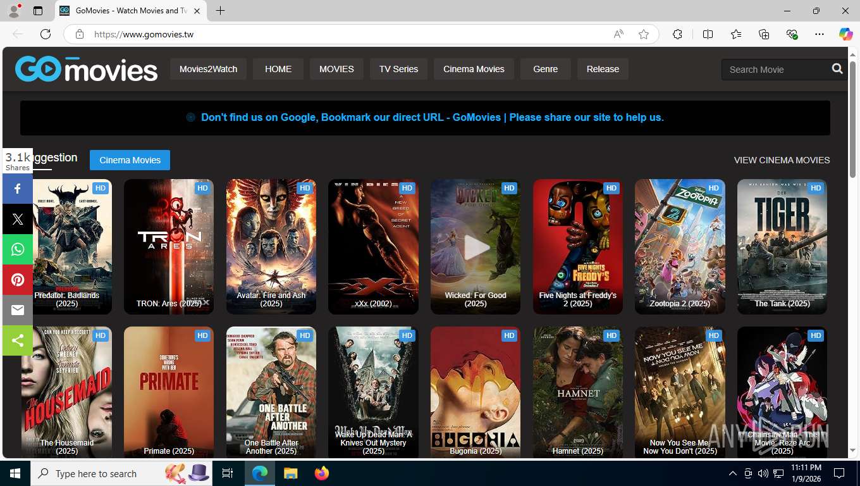Click the Windows taskbar search box
The width and height of the screenshot is (860, 486).
pyautogui.click(x=120, y=473)
